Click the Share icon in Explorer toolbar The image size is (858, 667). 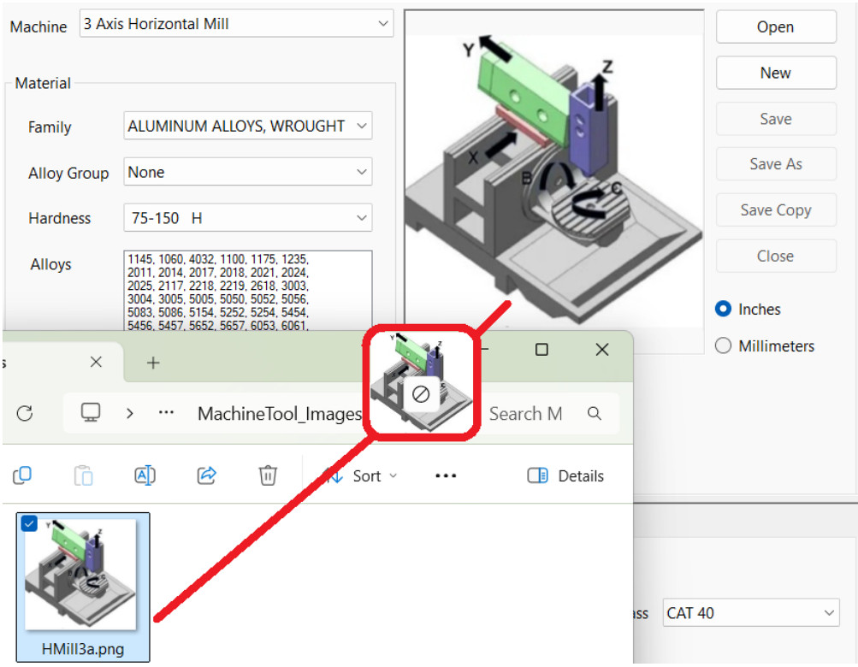click(206, 475)
